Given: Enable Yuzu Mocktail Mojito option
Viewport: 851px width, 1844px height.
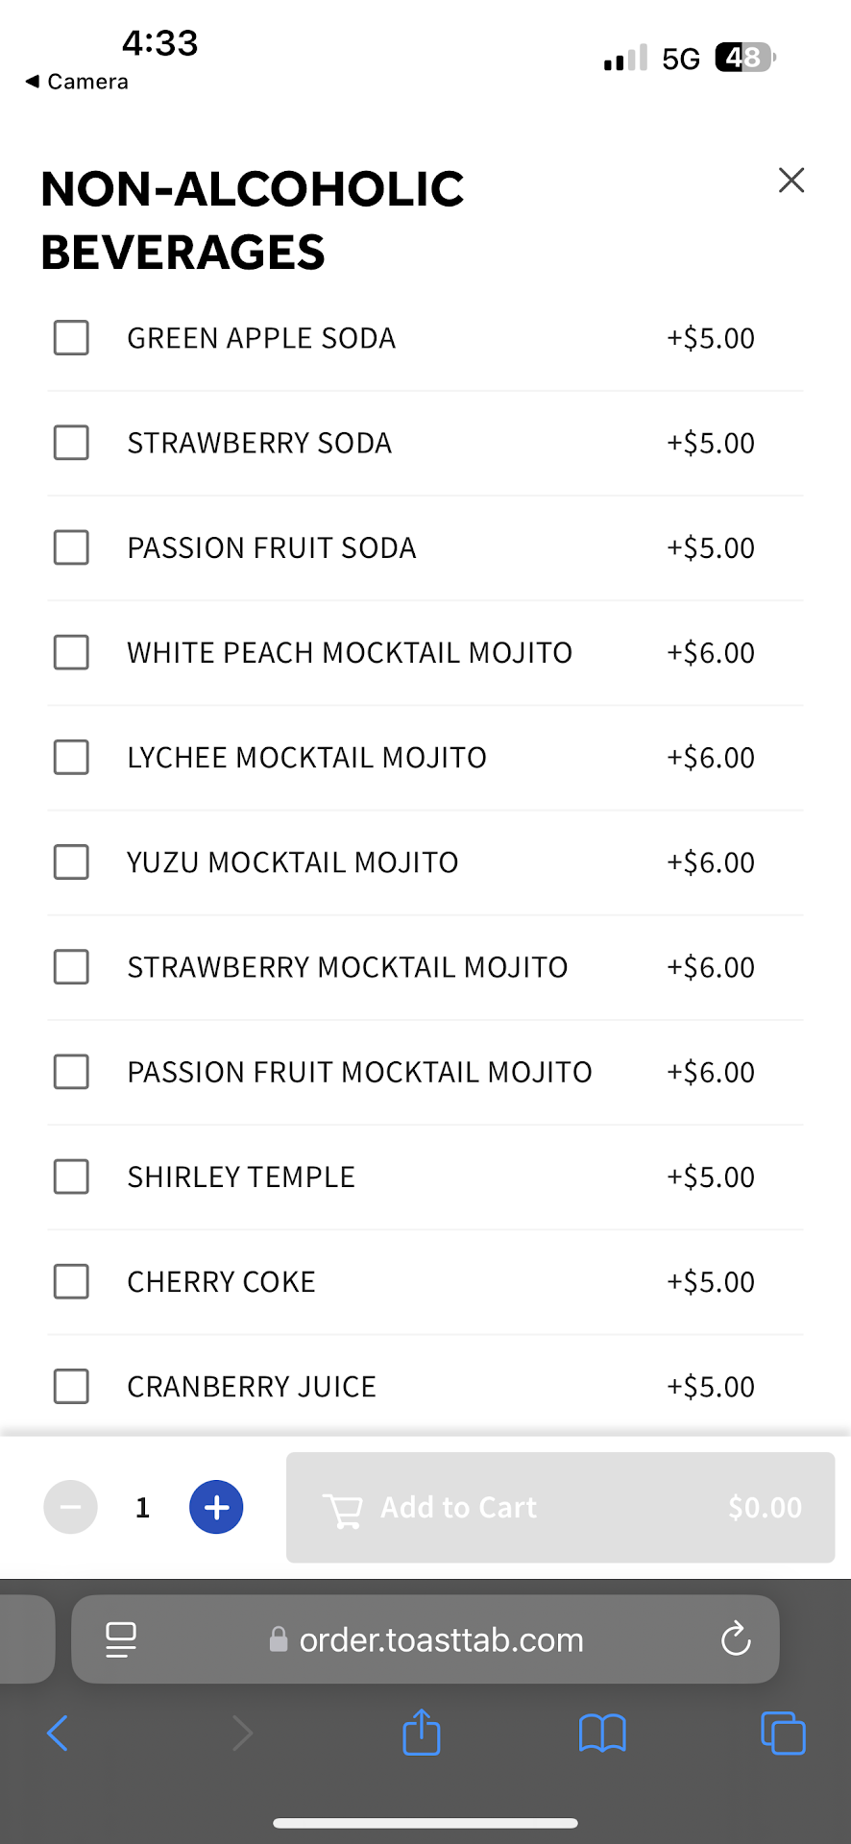Looking at the screenshot, I should click(71, 862).
